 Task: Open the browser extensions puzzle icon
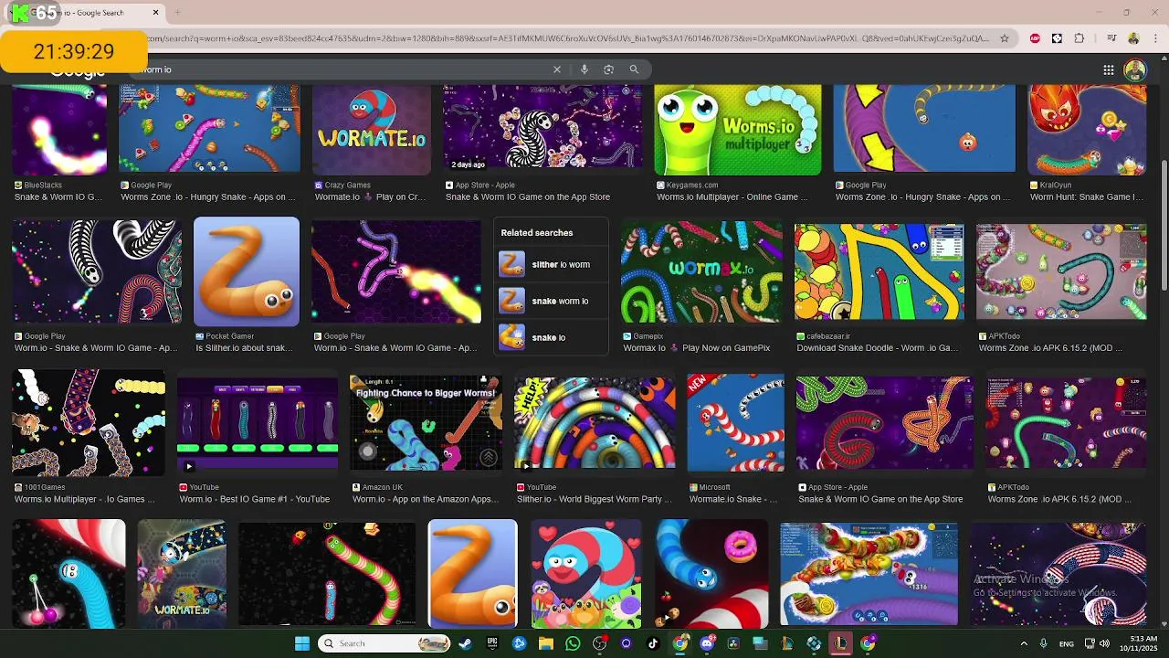click(1079, 38)
